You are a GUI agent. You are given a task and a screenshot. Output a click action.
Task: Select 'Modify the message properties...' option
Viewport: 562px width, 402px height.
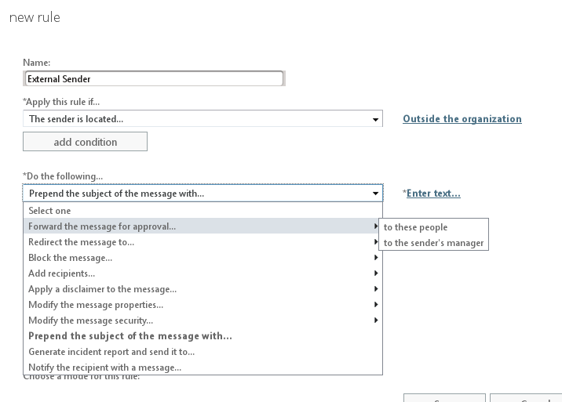[x=203, y=305]
